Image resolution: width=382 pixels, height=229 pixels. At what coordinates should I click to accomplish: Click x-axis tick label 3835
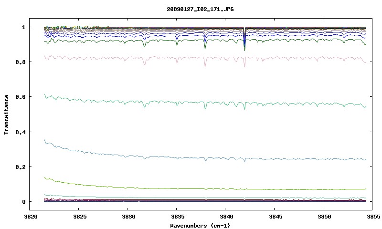[x=177, y=217]
